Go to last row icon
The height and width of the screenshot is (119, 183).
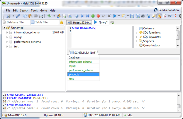[x=87, y=16]
